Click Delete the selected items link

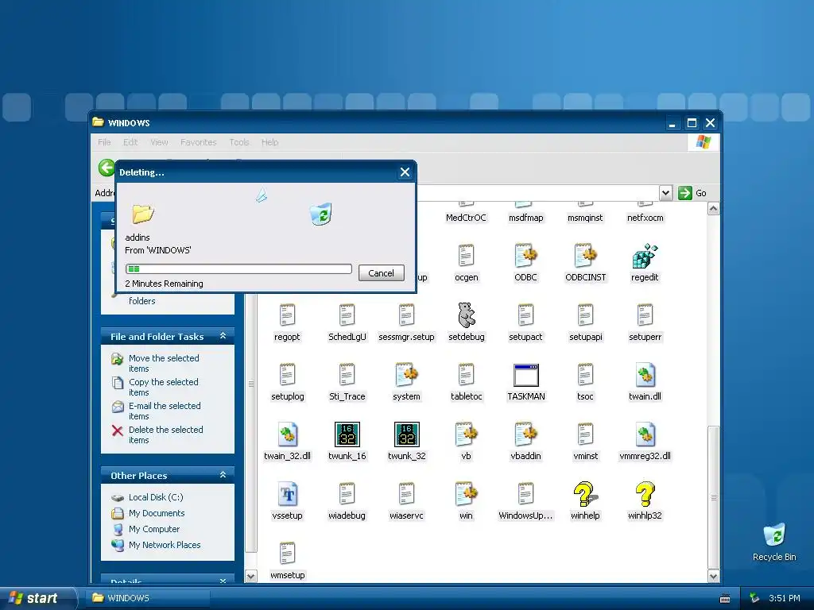pos(165,434)
